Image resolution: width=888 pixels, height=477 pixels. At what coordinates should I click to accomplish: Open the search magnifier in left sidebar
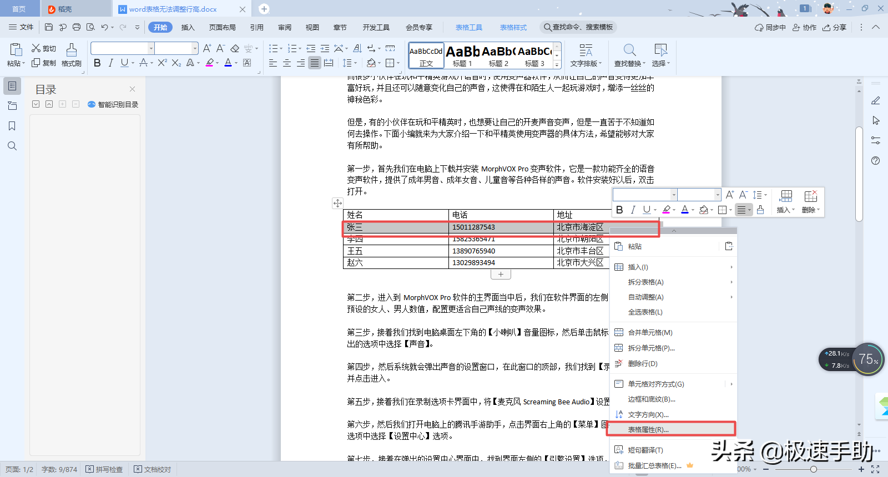pos(12,146)
